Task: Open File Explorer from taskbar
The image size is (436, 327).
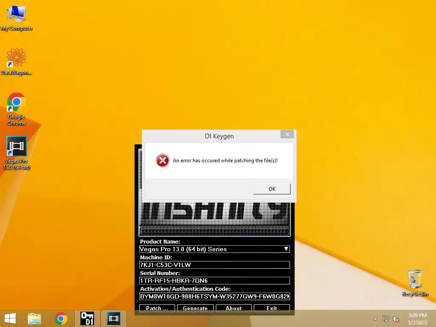Action: click(34, 318)
